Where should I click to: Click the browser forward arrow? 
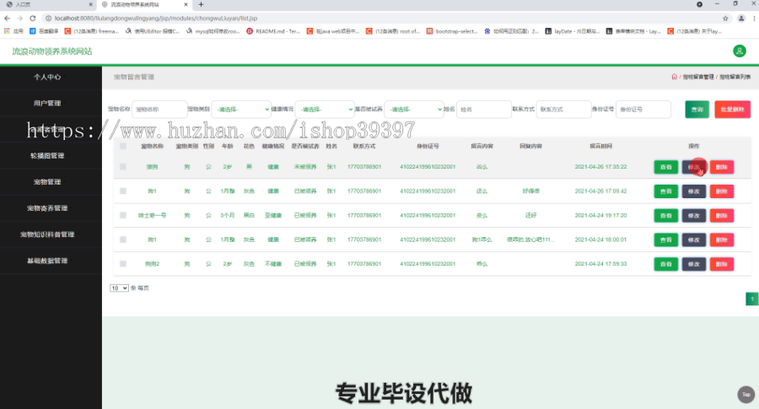coord(20,19)
